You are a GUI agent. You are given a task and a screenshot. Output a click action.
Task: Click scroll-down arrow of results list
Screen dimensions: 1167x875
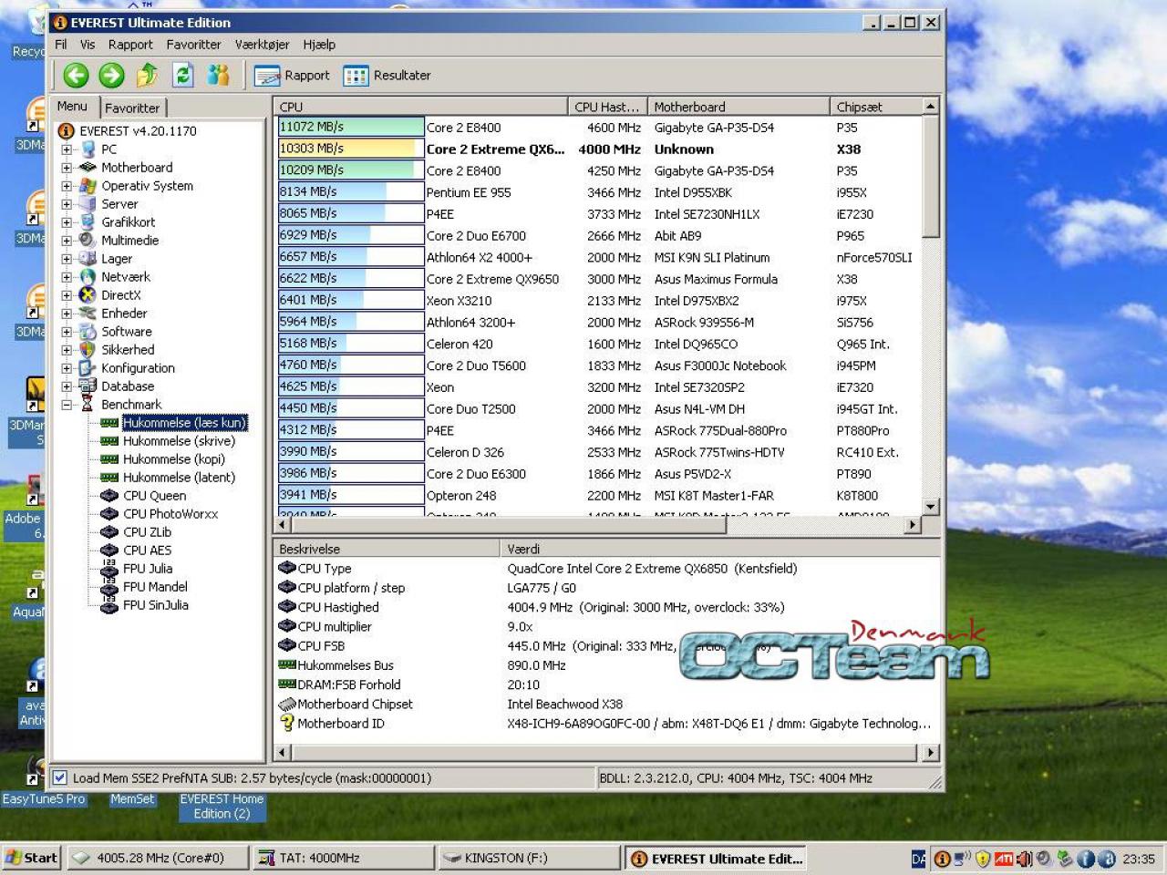pyautogui.click(x=930, y=507)
